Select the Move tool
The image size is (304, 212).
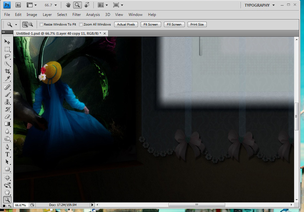click(x=7, y=42)
